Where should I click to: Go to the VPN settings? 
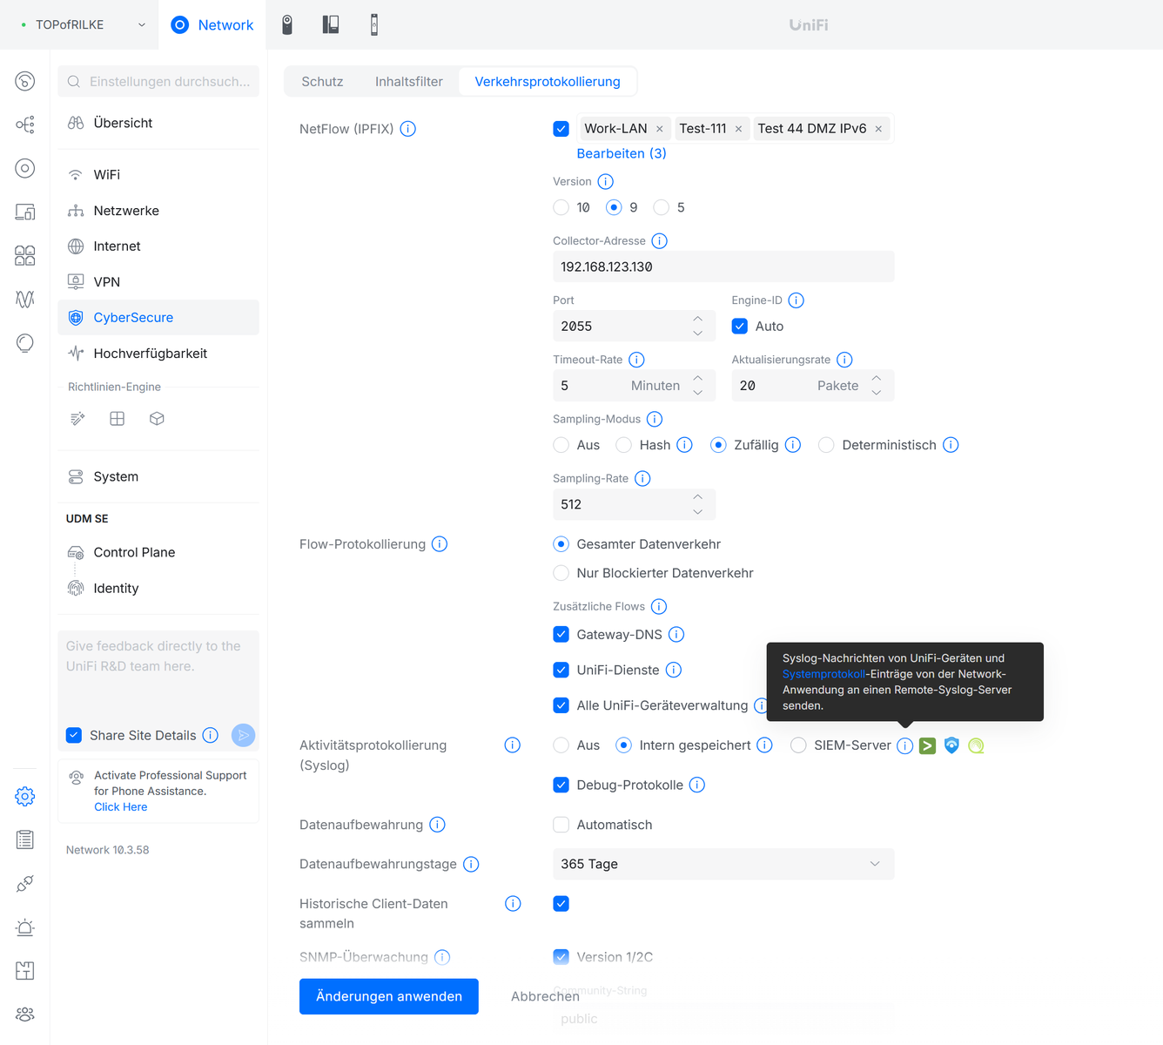pos(158,282)
